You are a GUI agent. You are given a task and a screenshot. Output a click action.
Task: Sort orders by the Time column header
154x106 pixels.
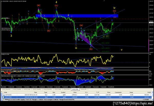pyautogui.click(x=35, y=92)
